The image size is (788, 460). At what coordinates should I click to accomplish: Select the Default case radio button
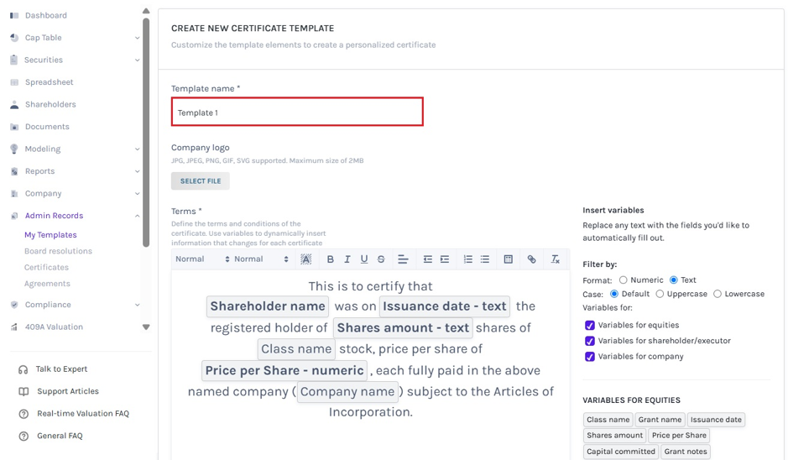point(614,294)
